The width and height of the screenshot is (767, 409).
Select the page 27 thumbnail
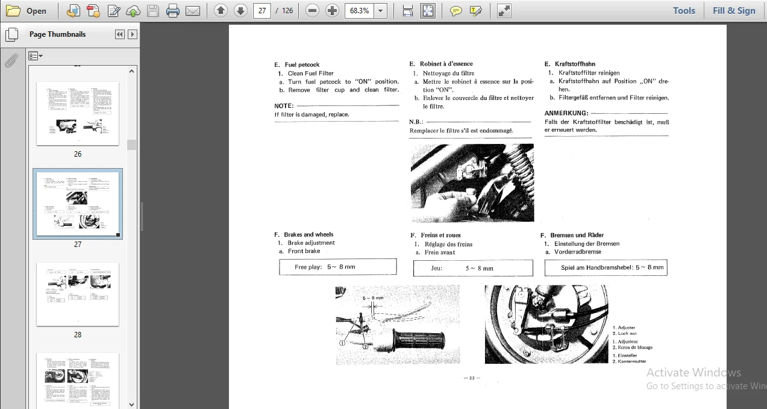point(78,204)
